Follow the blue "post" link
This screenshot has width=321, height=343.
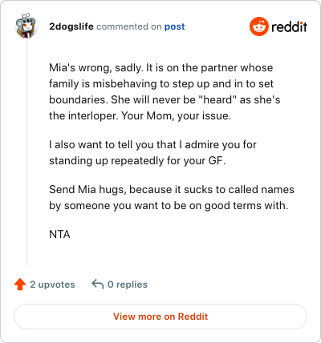click(174, 26)
